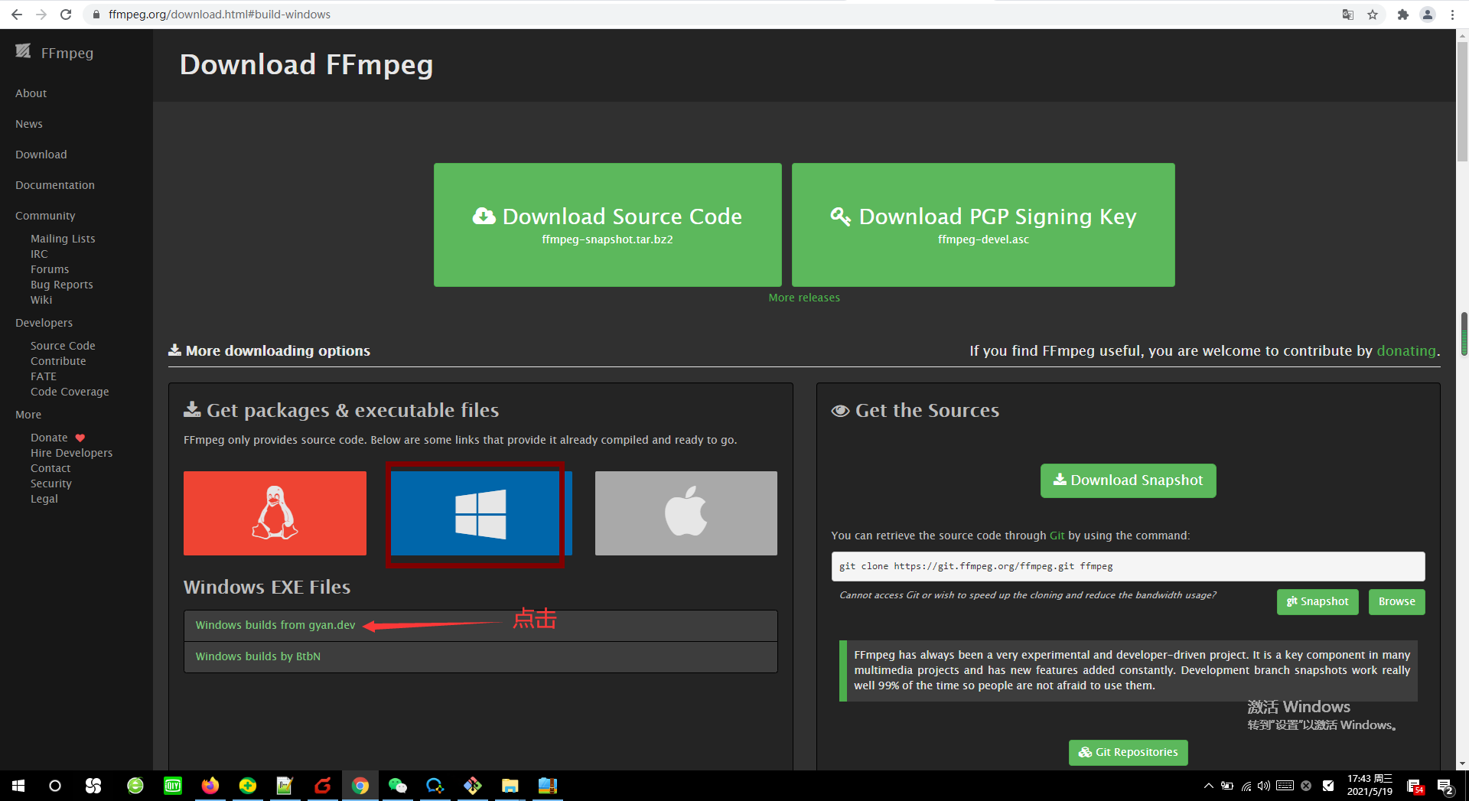Open File Explorer from the taskbar
Screen dimensions: 1469x801
tap(510, 786)
